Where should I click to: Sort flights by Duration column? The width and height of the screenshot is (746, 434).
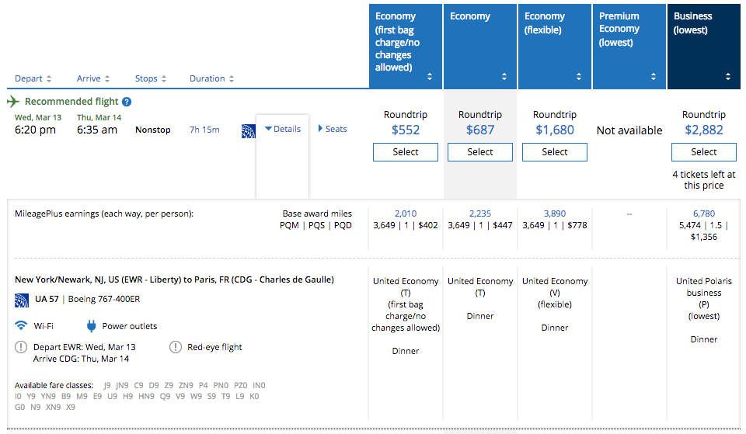tap(211, 78)
